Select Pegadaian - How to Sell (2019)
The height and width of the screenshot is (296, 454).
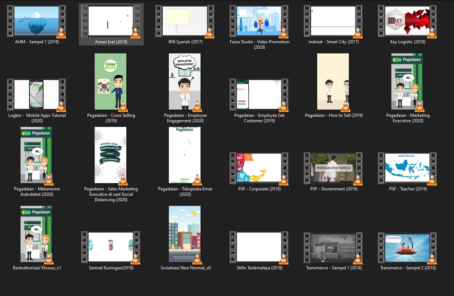coord(333,81)
